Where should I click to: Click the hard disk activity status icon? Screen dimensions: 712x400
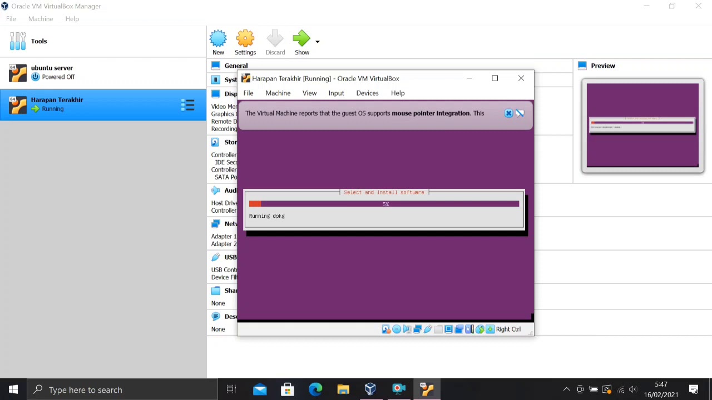386,329
